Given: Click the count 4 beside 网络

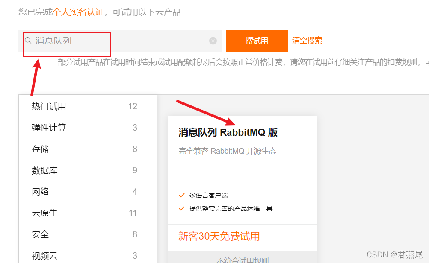Looking at the screenshot, I should pos(135,191).
